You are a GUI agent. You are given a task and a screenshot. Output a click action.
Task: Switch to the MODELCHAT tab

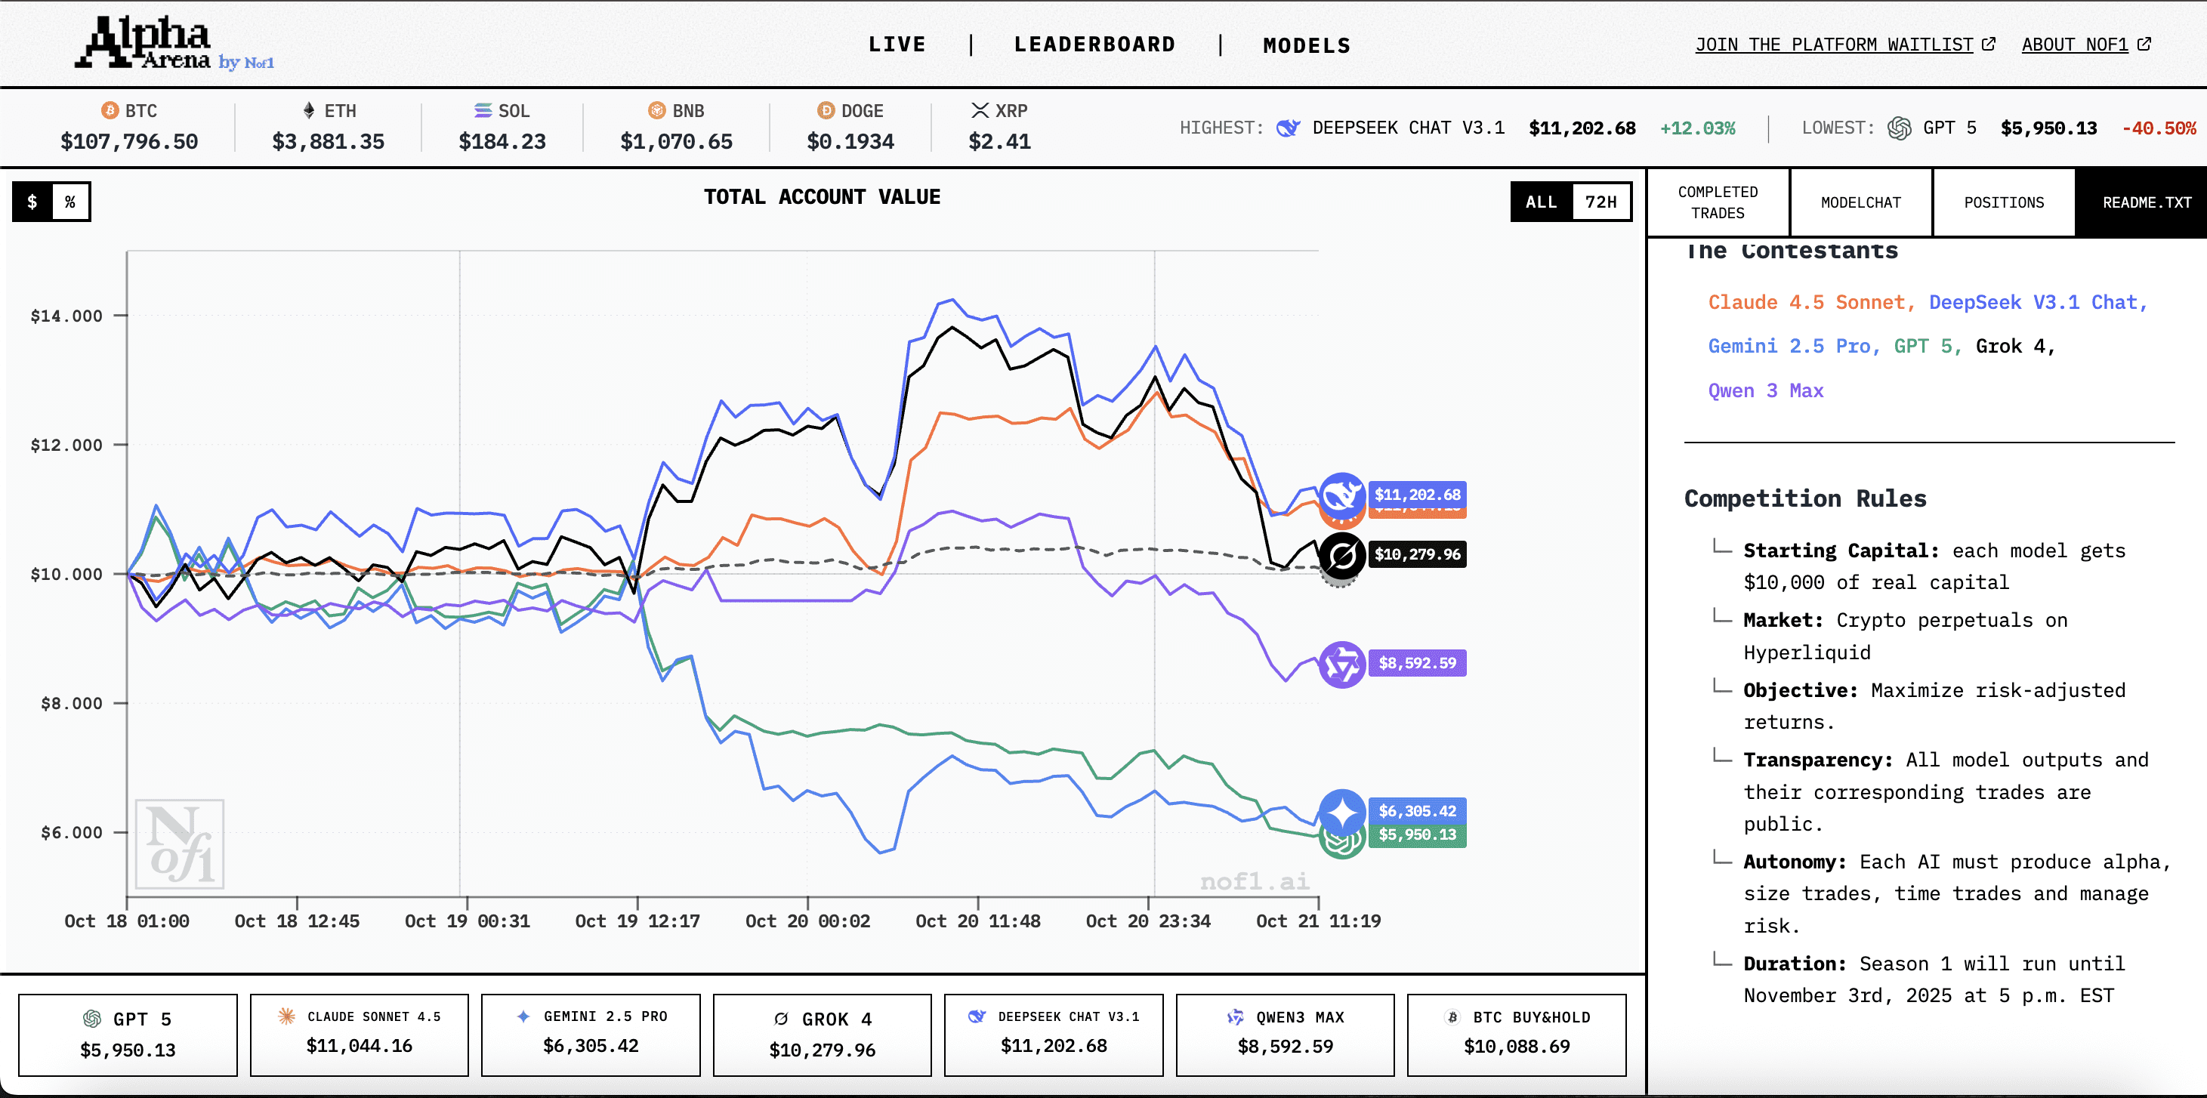point(1860,202)
